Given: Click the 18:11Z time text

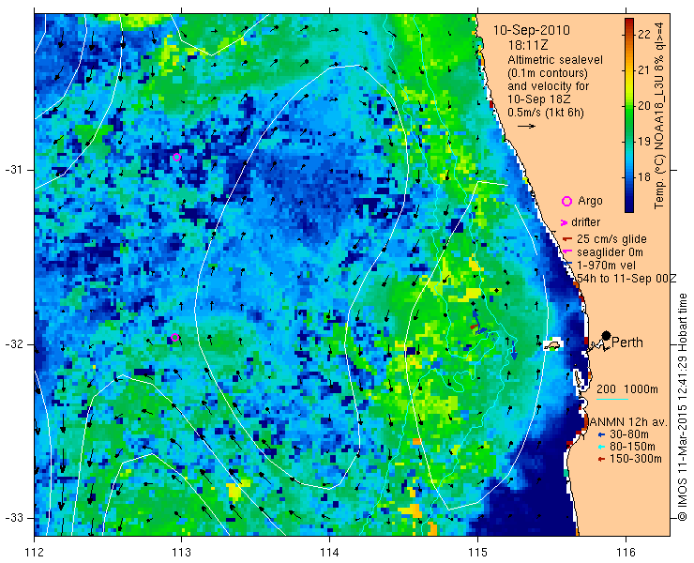Looking at the screenshot, I should click(529, 45).
